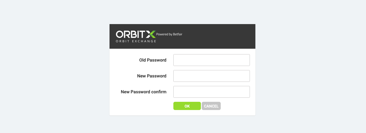Click the "New Password" label of the second field
366x133 pixels.
point(152,76)
